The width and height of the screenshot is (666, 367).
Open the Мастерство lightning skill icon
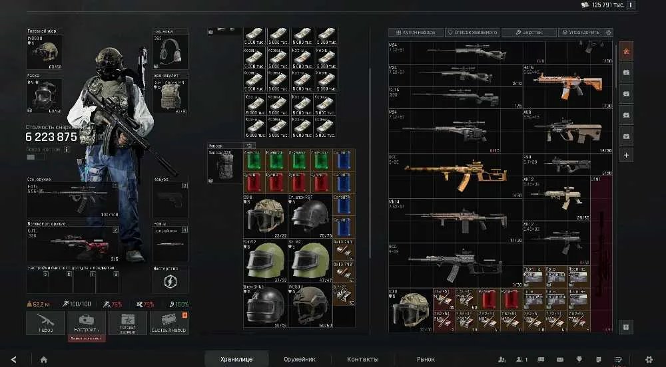click(x=170, y=281)
